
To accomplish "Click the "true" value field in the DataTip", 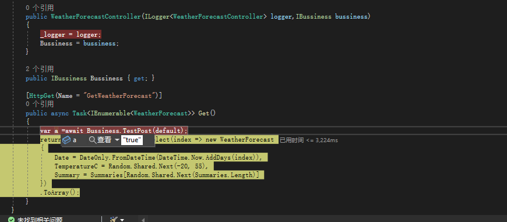I will [132, 140].
